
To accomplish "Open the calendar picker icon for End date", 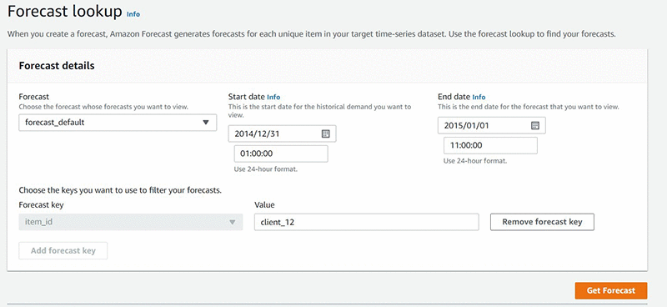I will (x=535, y=126).
